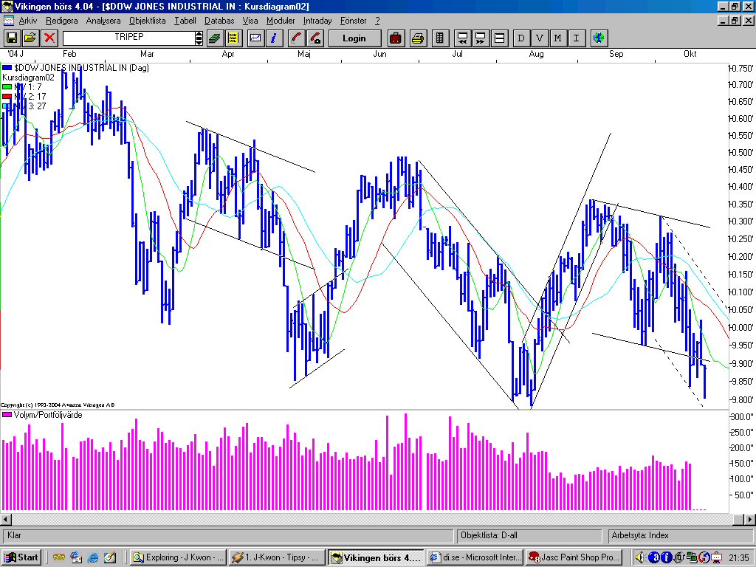Click the blue italic 'i' info icon
756x567 pixels.
coord(274,38)
